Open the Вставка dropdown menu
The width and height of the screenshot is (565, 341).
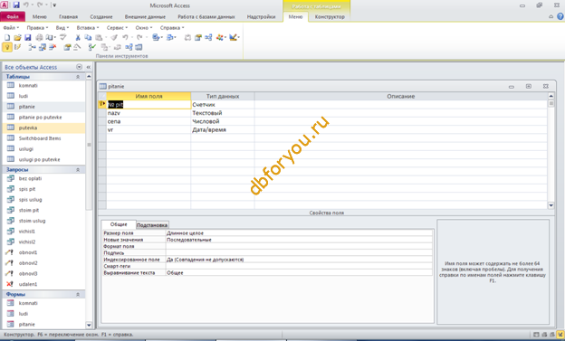coord(88,28)
